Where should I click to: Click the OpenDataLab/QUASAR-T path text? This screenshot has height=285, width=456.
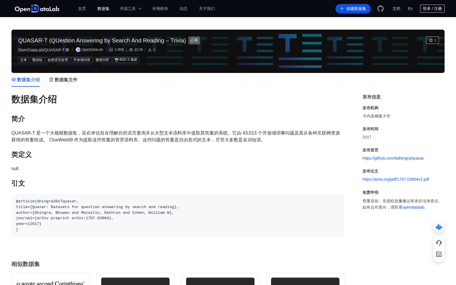coord(42,50)
